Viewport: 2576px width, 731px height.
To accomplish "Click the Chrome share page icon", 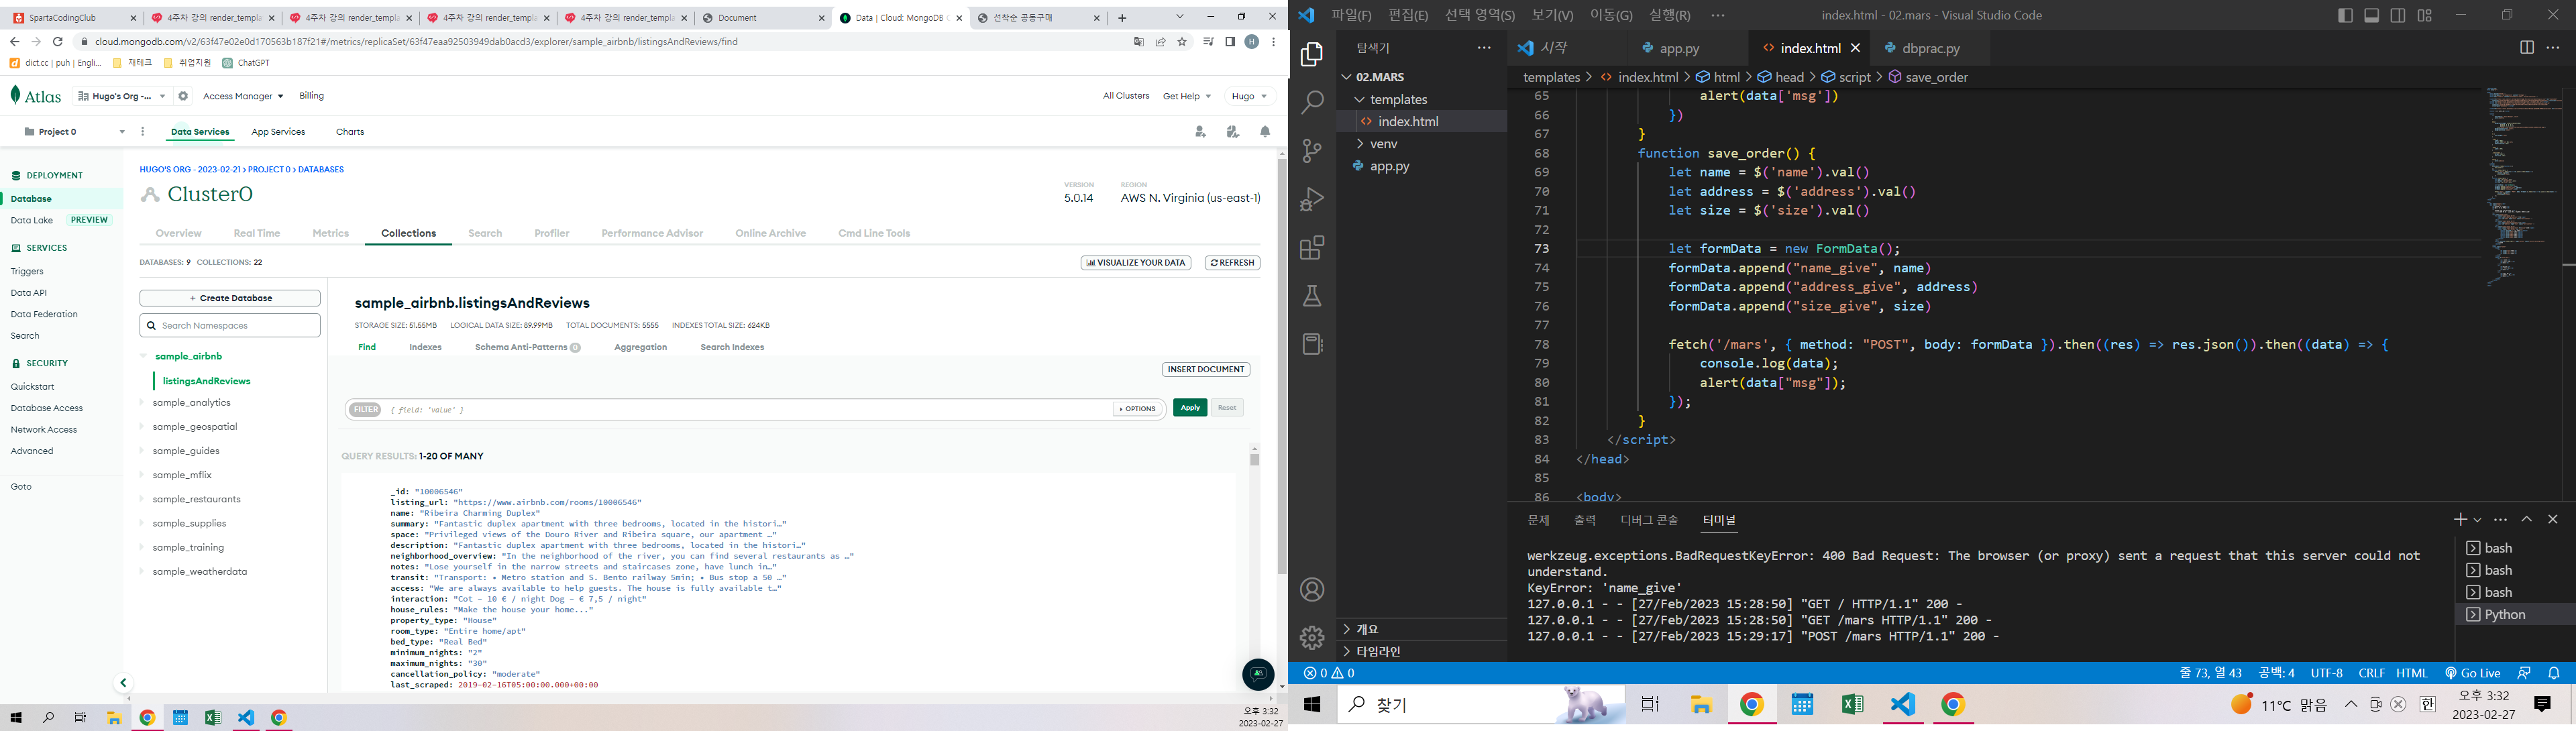I will (1160, 42).
